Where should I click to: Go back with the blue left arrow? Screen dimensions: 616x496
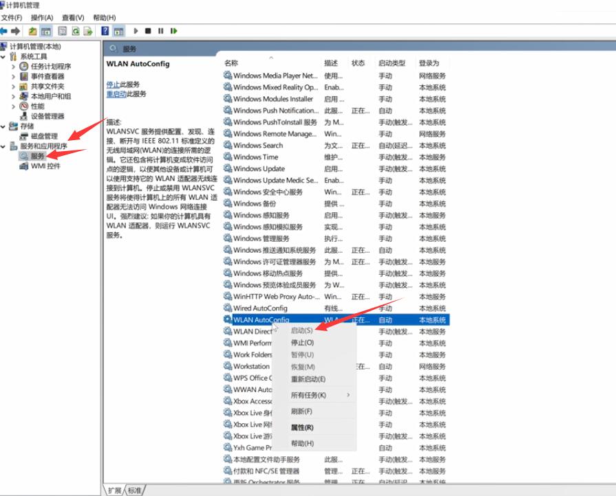(x=3, y=31)
